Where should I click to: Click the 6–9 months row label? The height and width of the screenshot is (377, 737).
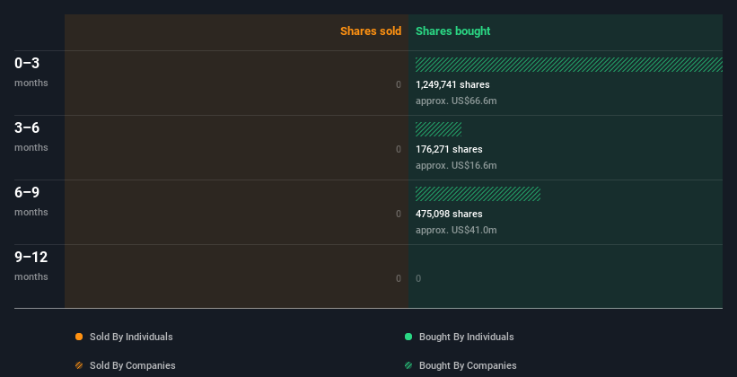pyautogui.click(x=28, y=192)
